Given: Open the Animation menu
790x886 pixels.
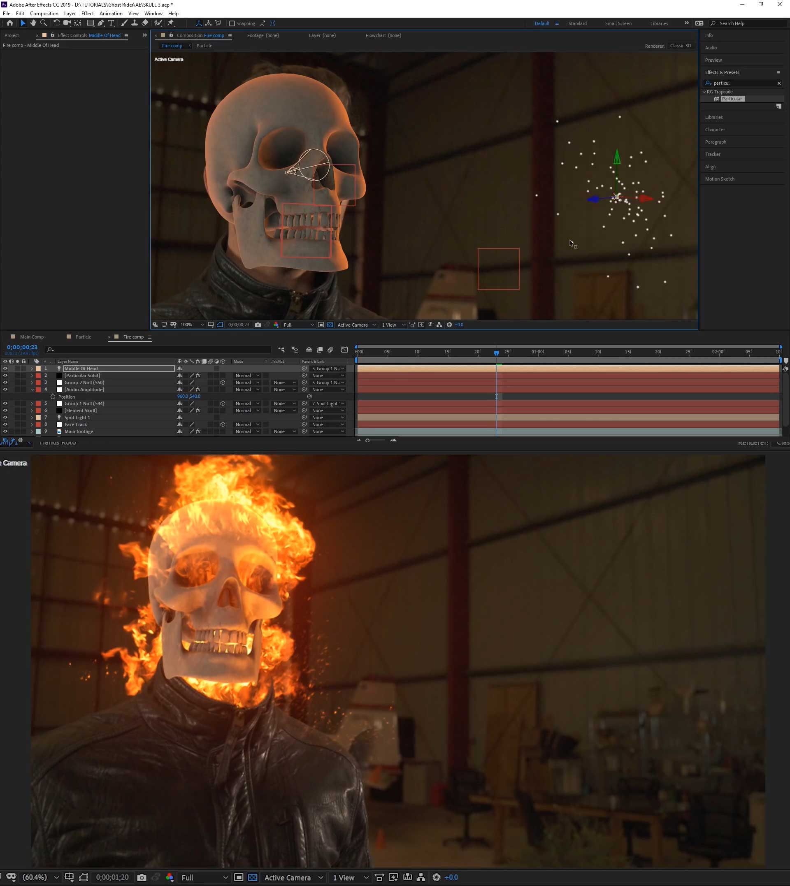Looking at the screenshot, I should 111,14.
